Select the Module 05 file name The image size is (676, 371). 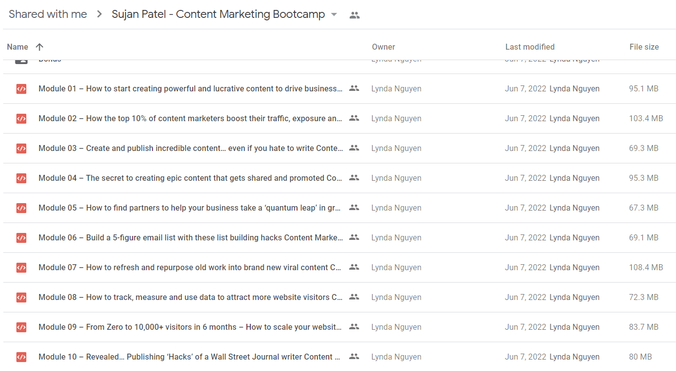point(191,208)
